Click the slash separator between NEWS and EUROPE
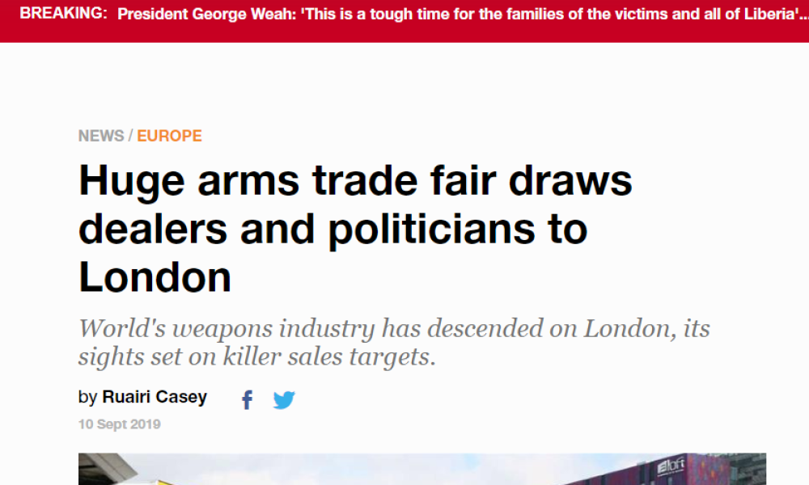Viewport: 809px width, 485px height. pyautogui.click(x=130, y=136)
